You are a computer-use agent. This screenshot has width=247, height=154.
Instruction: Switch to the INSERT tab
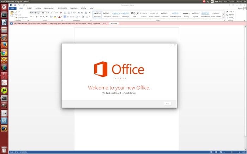click(29, 8)
